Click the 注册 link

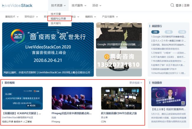click(186, 6)
